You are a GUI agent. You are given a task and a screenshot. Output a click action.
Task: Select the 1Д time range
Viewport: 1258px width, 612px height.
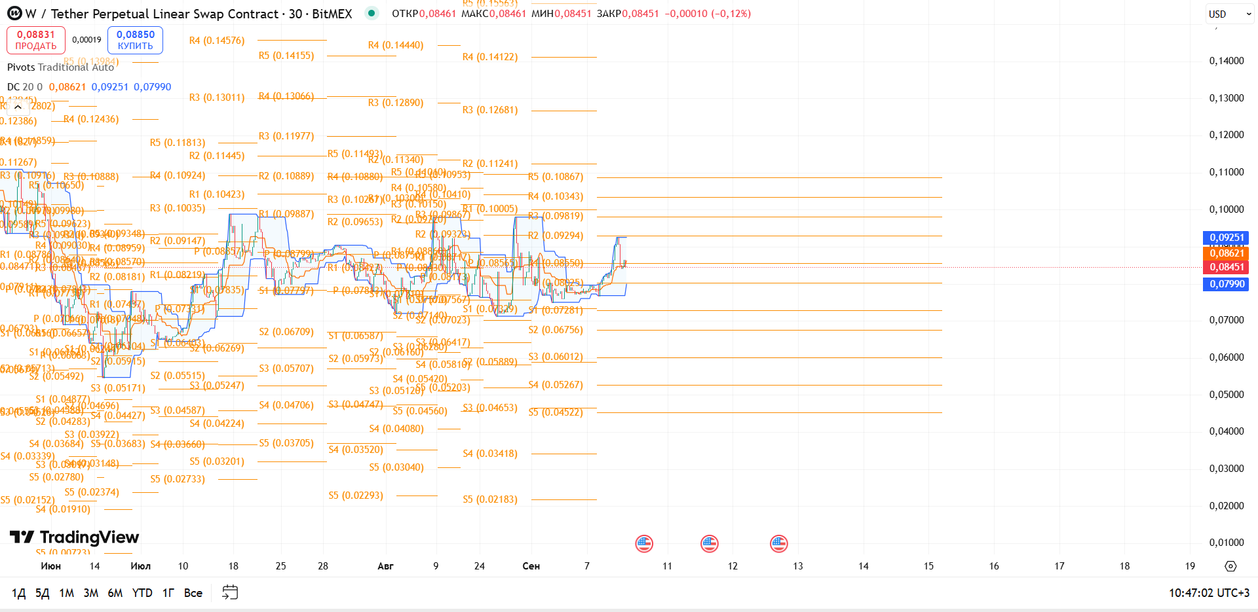click(19, 593)
